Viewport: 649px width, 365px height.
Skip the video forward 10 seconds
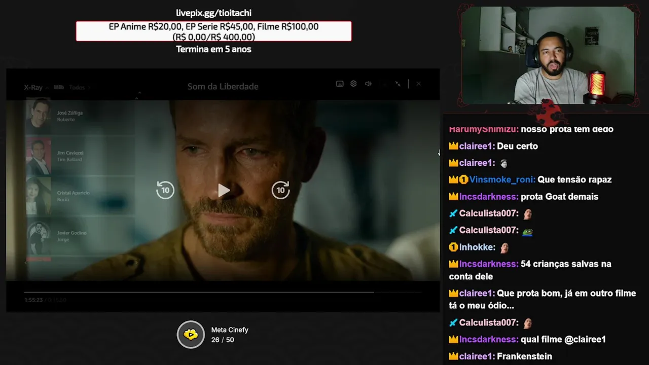281,190
